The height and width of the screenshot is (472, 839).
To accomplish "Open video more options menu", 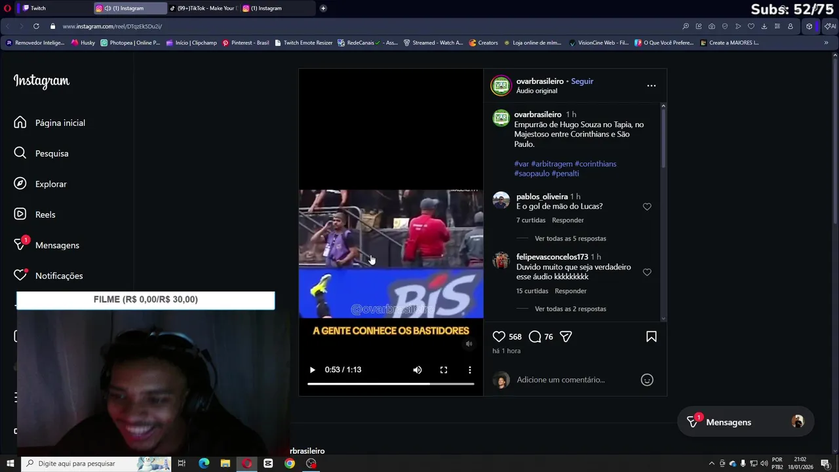I will (470, 370).
